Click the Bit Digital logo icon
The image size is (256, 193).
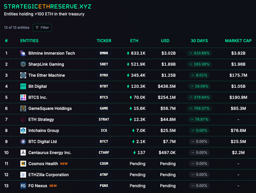tap(23, 86)
